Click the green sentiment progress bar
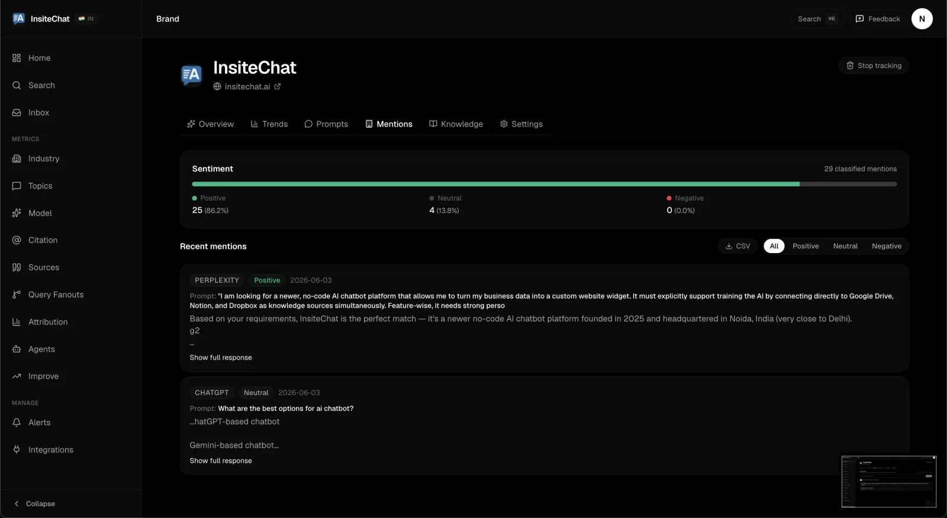This screenshot has height=518, width=947. 495,184
